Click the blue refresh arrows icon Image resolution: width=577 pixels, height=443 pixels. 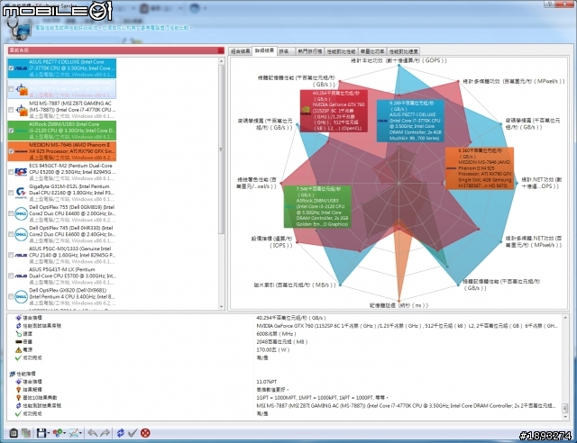click(x=120, y=433)
